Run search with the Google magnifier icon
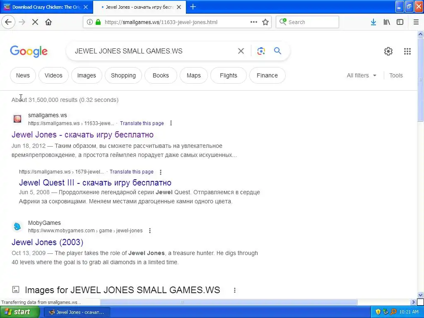 click(x=277, y=51)
